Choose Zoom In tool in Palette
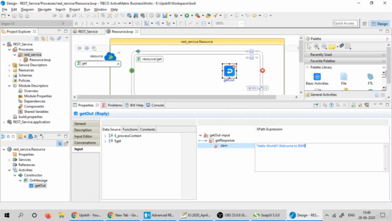This screenshot has width=392, height=221. coord(317,47)
